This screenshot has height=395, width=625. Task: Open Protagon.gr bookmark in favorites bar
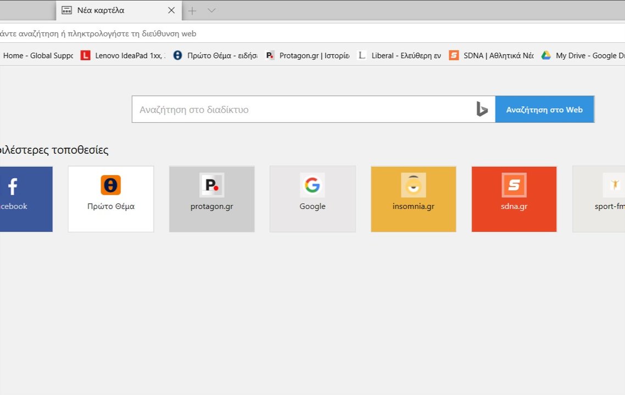308,56
